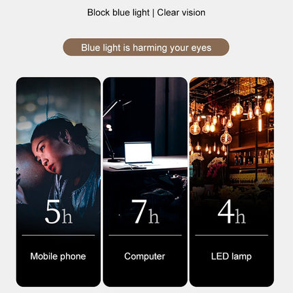Viewport: 293px width, 293px height.
Task: Select the Computer card image
Action: pos(145,182)
